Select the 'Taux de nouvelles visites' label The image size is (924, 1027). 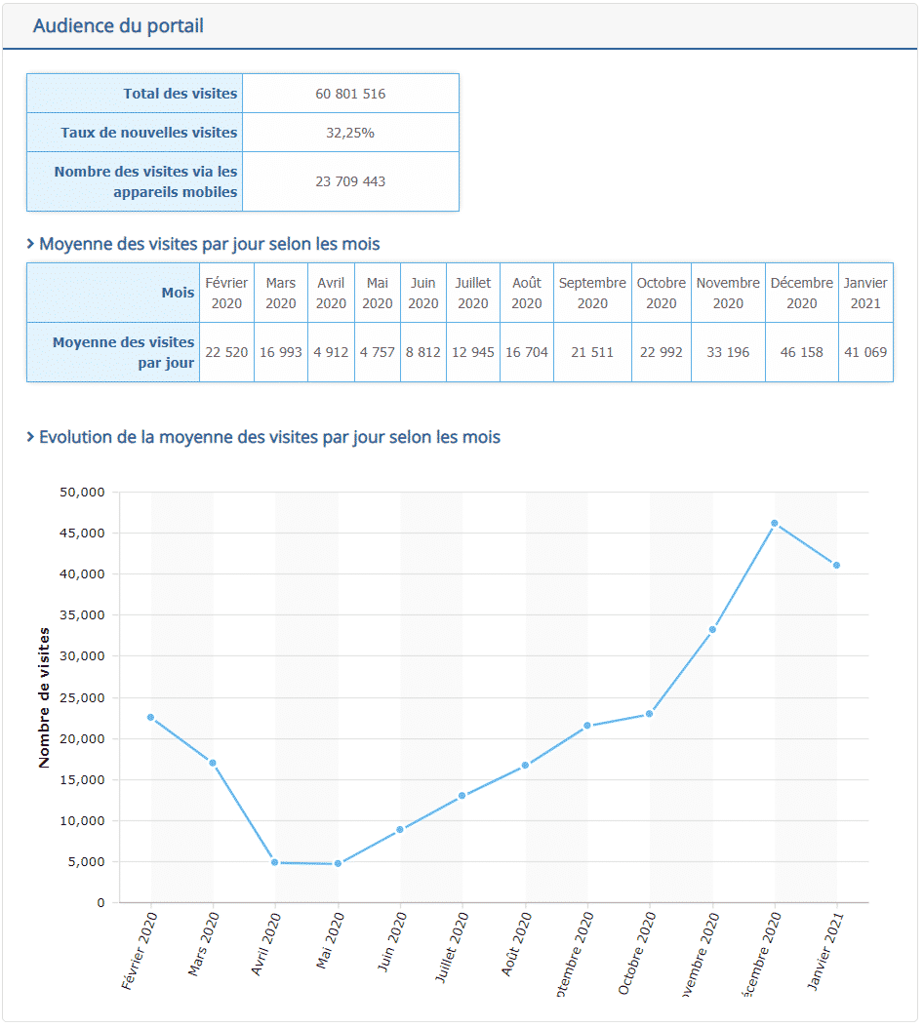(148, 133)
